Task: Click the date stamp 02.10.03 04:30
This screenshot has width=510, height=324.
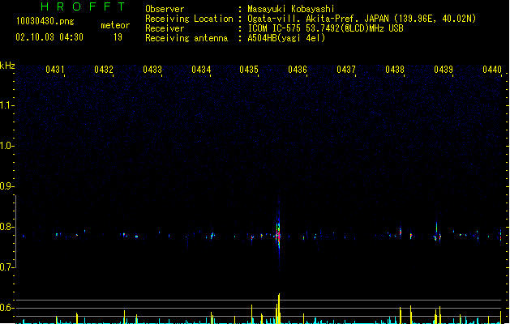Action: [x=49, y=37]
